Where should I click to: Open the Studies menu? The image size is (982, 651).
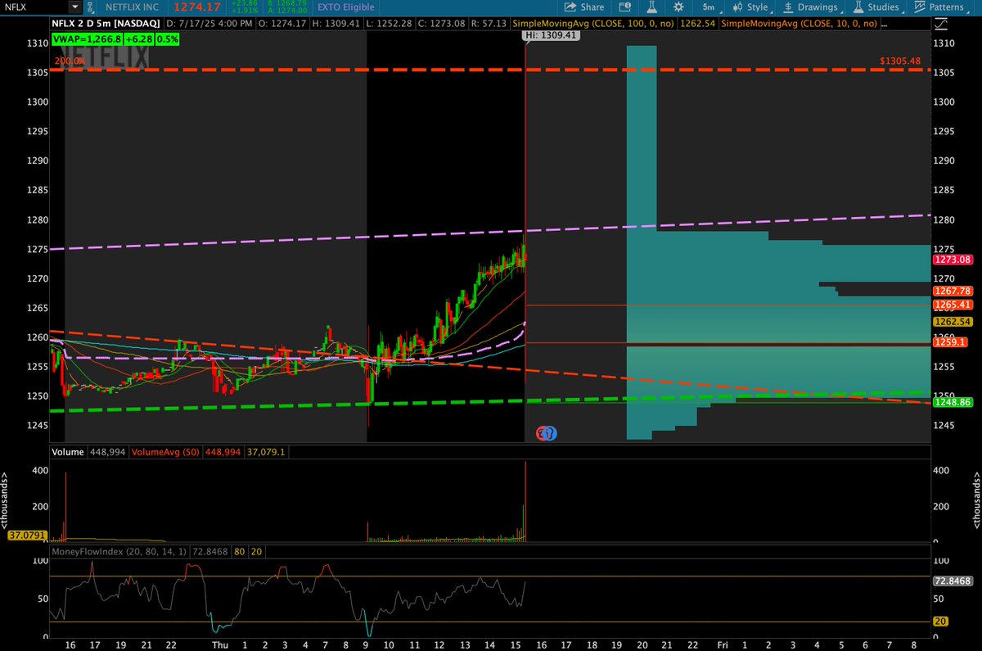[877, 7]
